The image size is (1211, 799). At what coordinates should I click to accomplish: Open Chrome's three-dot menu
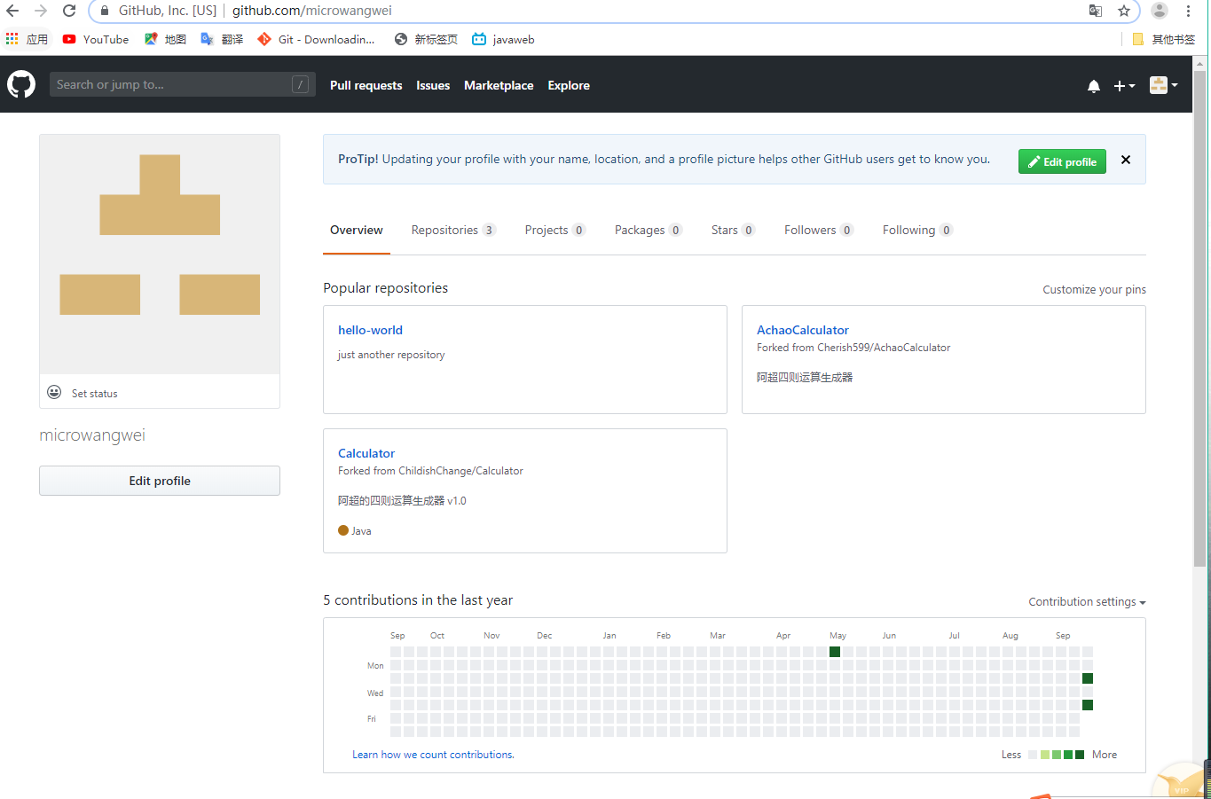click(x=1188, y=11)
